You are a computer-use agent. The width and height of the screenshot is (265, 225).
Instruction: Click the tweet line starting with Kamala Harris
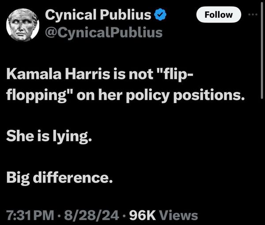99,74
